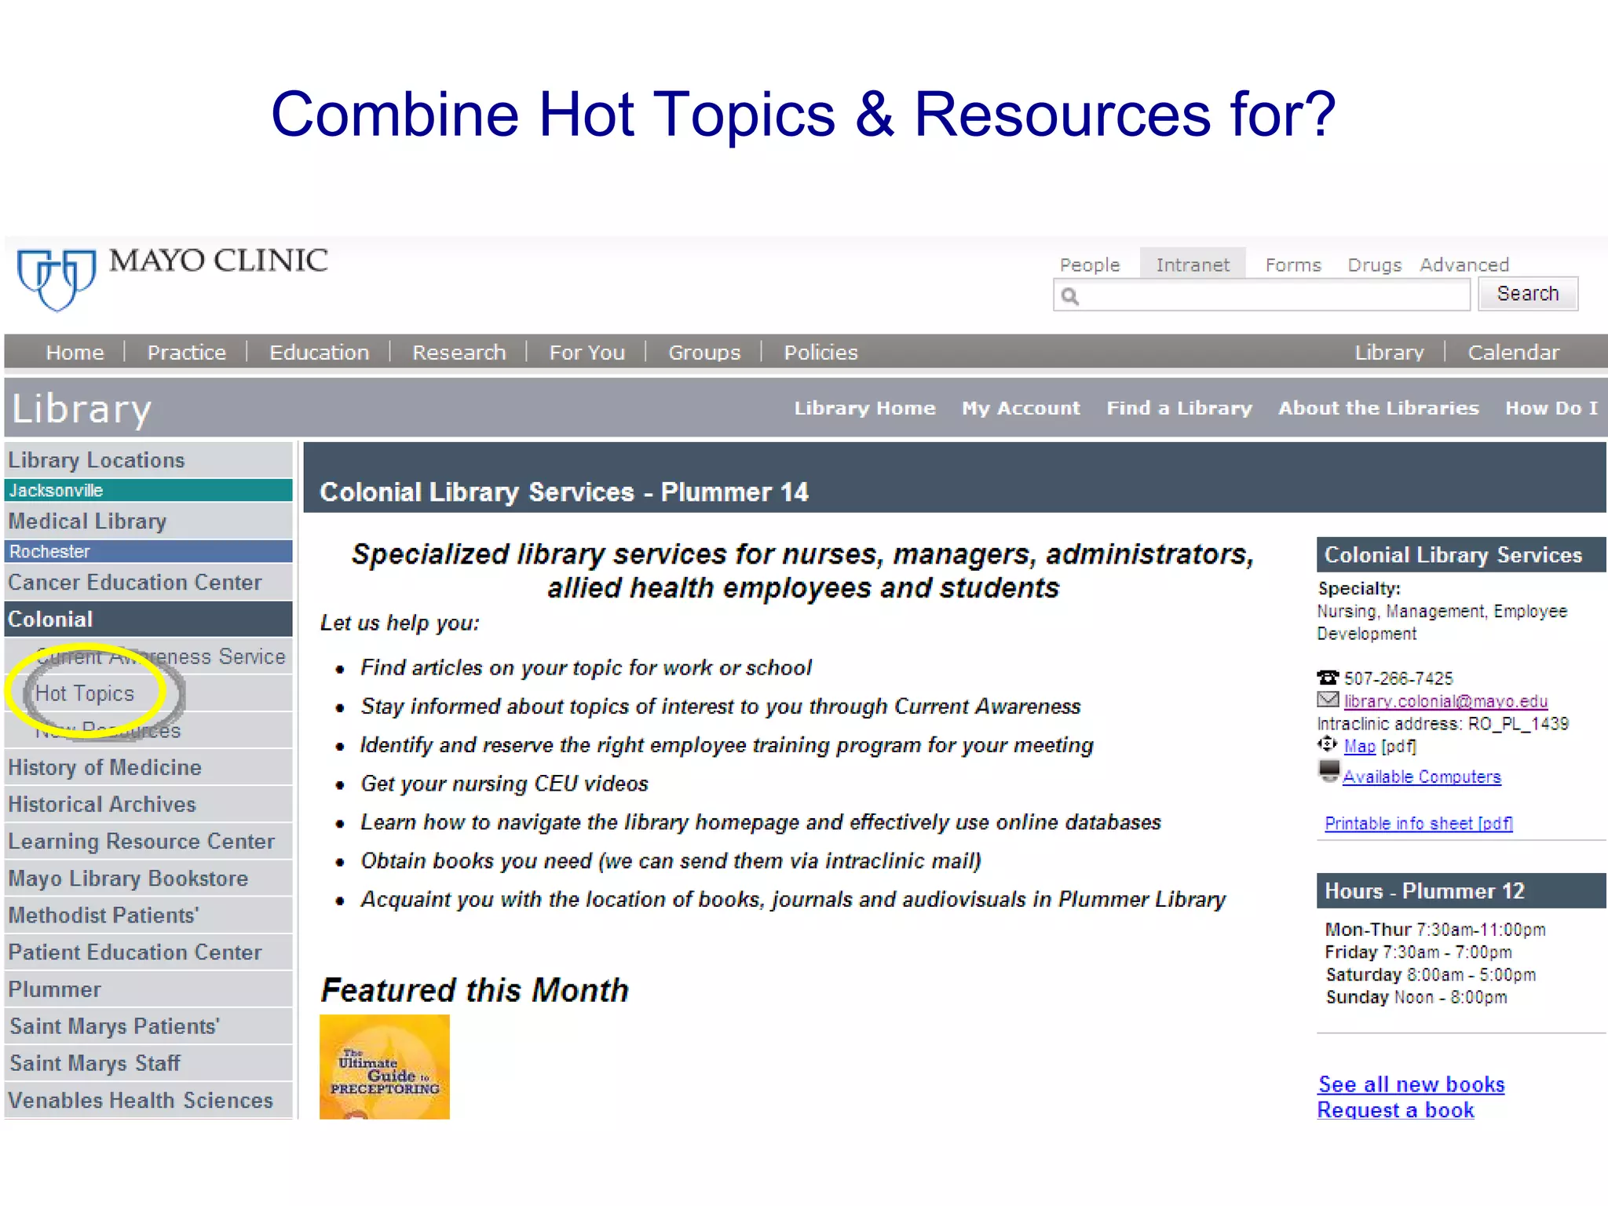Select History of Medicine in sidebar
Viewport: 1608px width, 1206px height.
point(148,767)
